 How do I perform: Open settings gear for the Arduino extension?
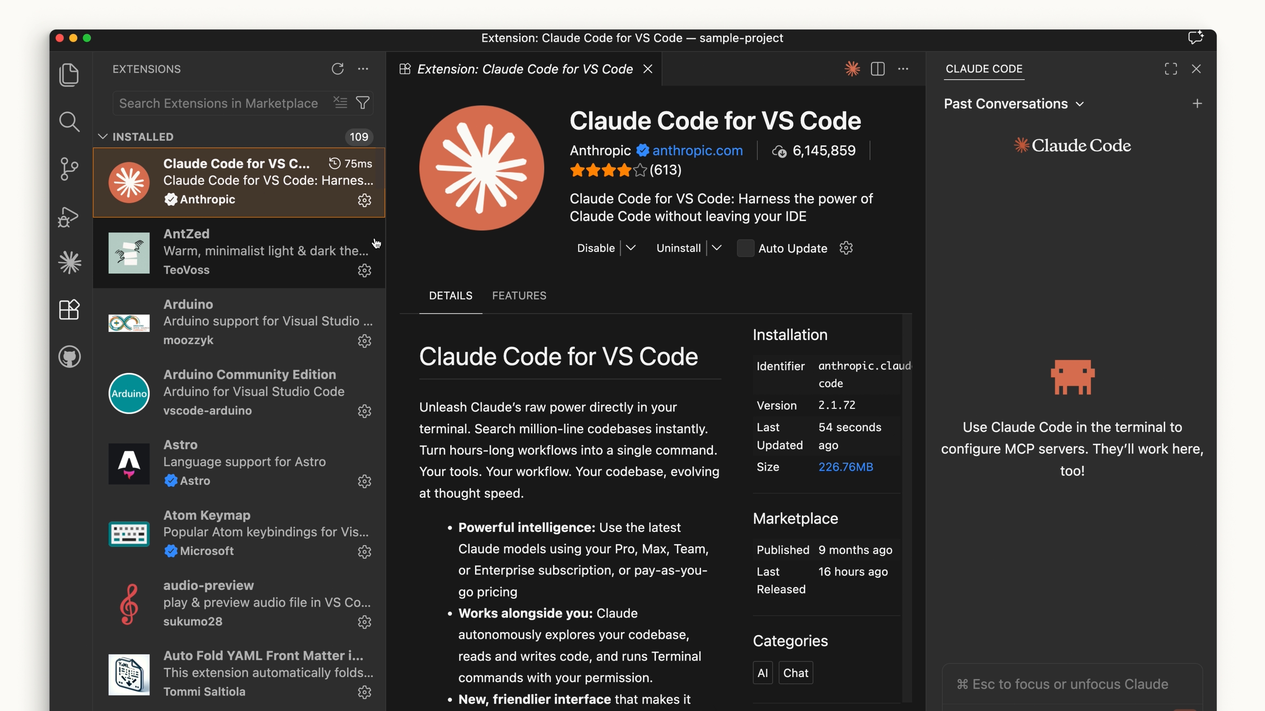pyautogui.click(x=364, y=341)
